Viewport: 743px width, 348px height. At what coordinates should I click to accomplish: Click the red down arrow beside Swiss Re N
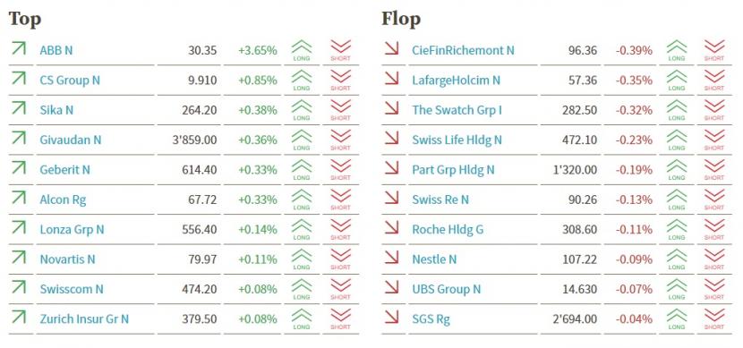point(391,198)
